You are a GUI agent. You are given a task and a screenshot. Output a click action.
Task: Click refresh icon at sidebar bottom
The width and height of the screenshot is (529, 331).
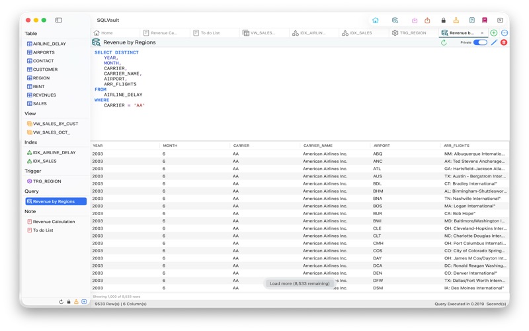pos(61,302)
